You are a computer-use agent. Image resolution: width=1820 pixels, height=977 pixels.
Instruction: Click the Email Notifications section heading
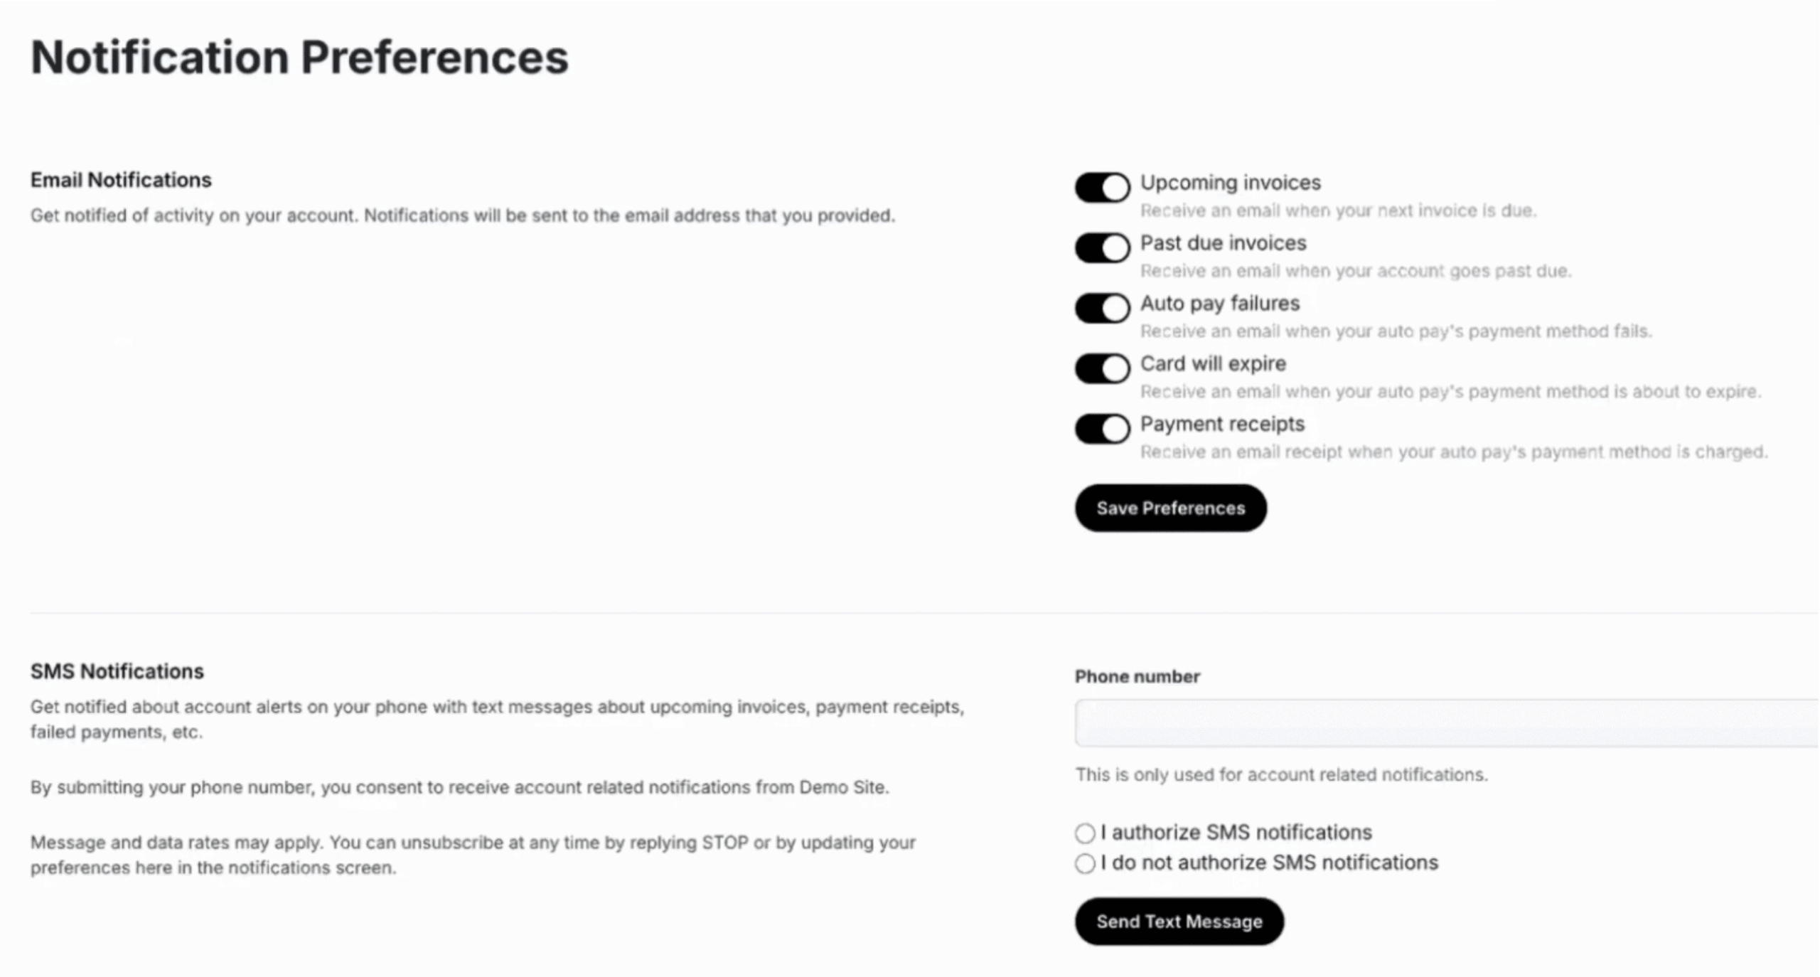121,180
